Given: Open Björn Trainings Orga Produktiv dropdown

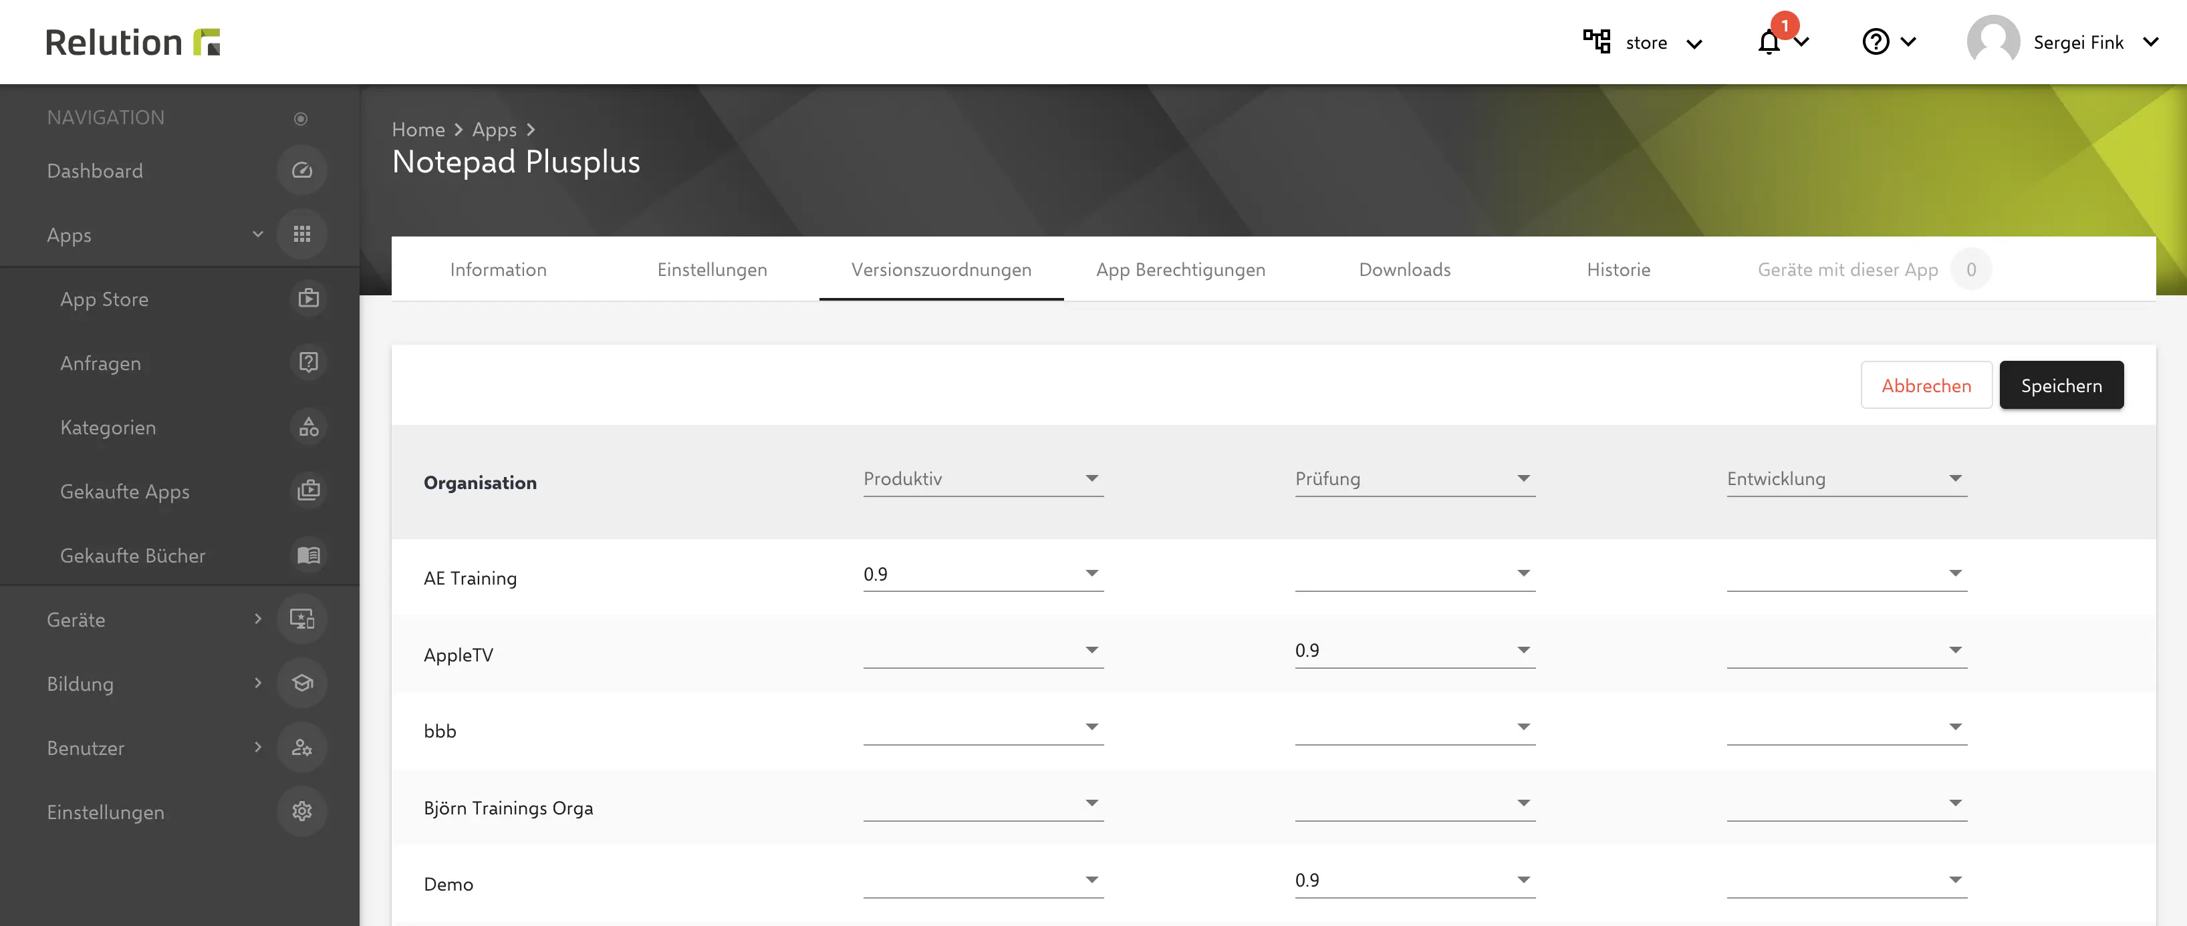Looking at the screenshot, I should (x=983, y=803).
